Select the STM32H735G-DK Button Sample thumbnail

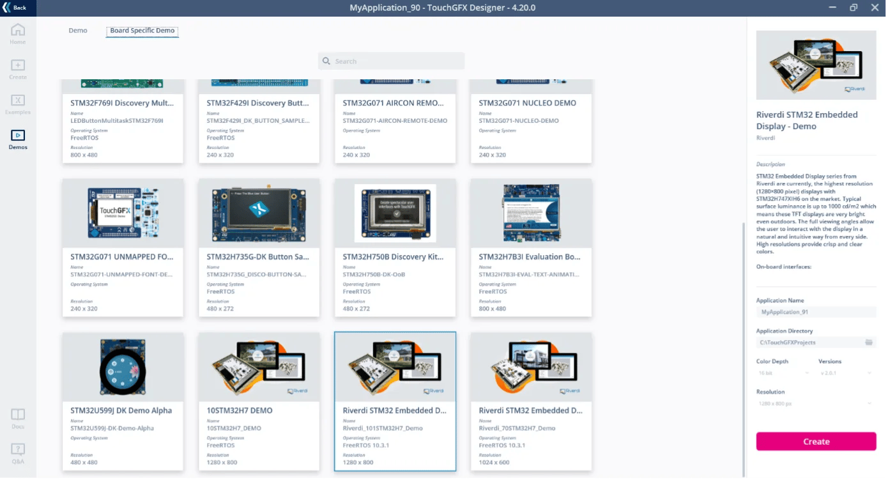(259, 213)
